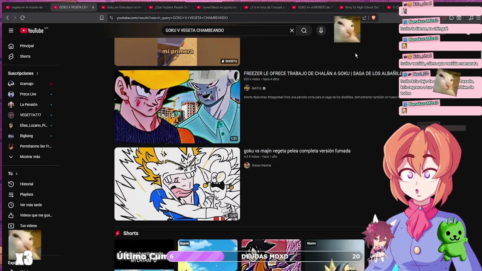Play Freezer and Goku albañiles thumbnail
Image resolution: width=482 pixels, height=271 pixels.
pos(177,107)
